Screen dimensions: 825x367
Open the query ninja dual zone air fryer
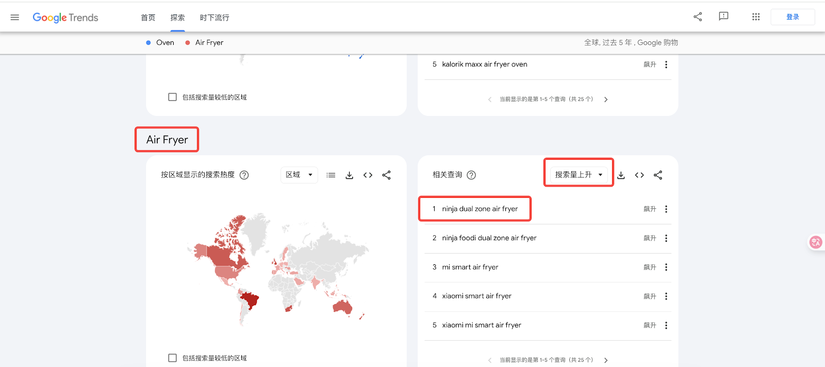point(480,209)
